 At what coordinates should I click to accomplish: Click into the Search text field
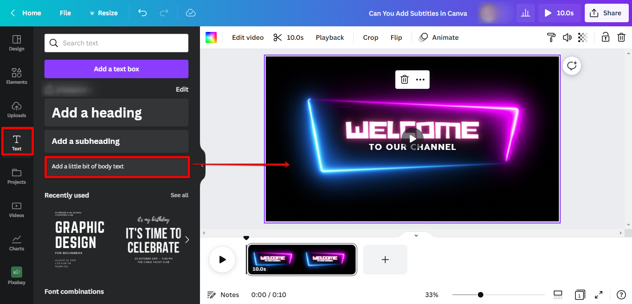click(x=116, y=43)
